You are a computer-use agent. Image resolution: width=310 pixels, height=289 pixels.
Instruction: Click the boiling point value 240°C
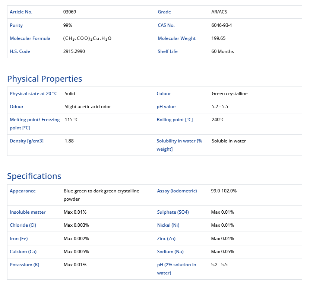218,120
